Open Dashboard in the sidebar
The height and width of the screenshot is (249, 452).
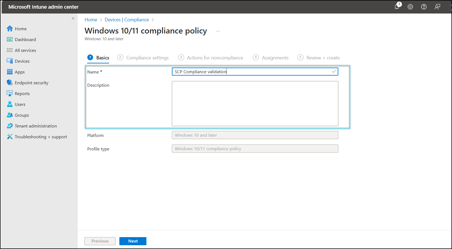point(25,39)
